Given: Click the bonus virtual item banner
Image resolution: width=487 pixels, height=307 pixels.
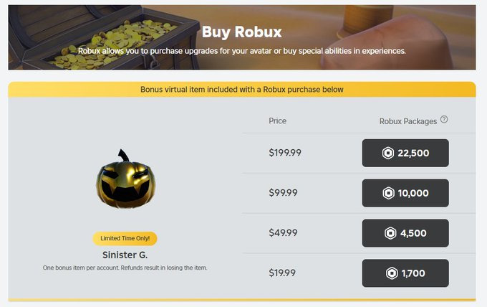Looking at the screenshot, I should 241,90.
